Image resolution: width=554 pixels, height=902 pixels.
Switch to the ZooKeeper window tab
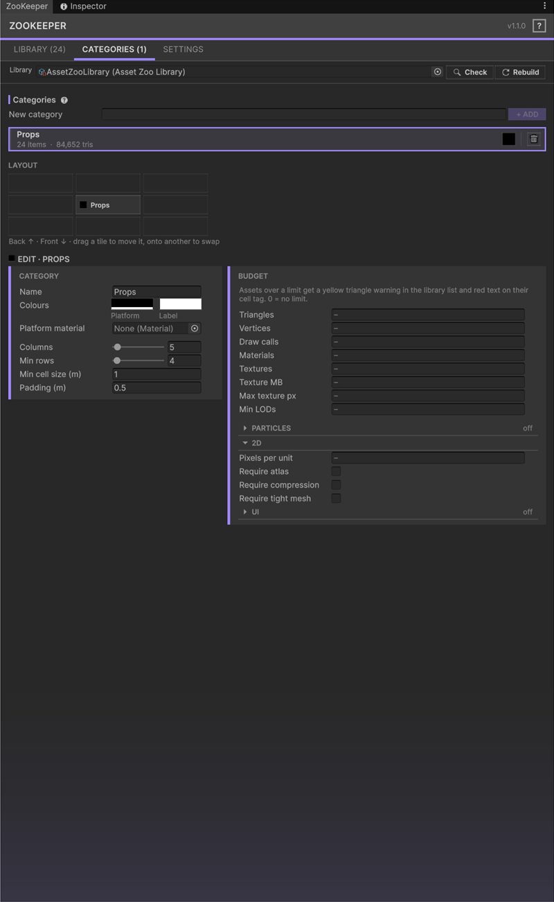(26, 6)
